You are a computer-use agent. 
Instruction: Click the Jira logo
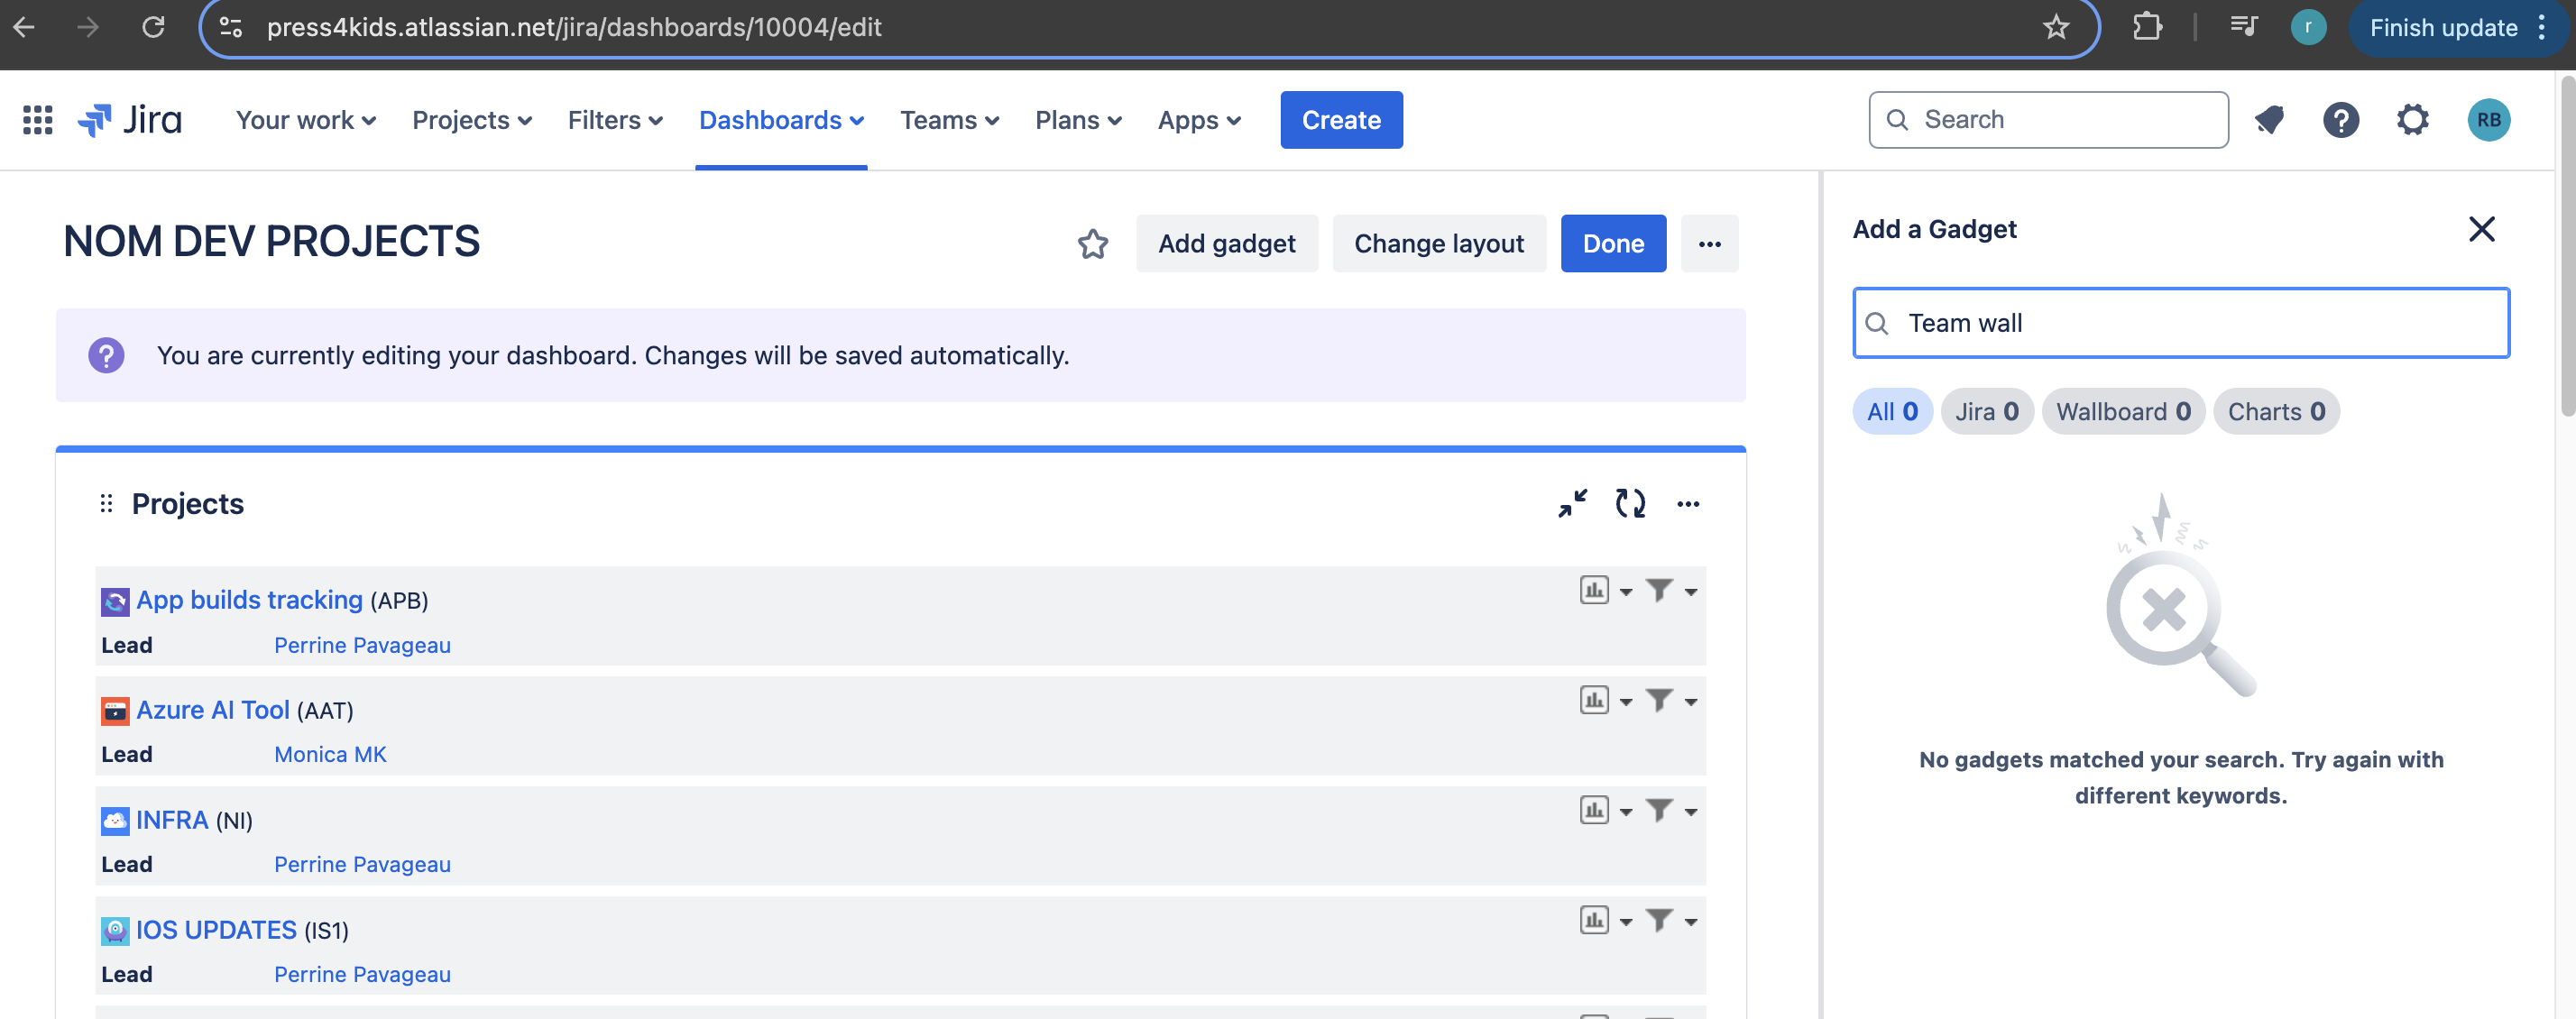click(130, 120)
